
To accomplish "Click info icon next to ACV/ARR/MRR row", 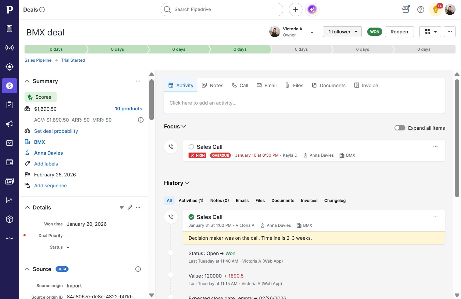I will tap(141, 120).
